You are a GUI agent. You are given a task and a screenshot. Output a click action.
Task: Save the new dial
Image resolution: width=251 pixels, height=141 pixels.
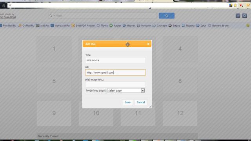point(127,102)
